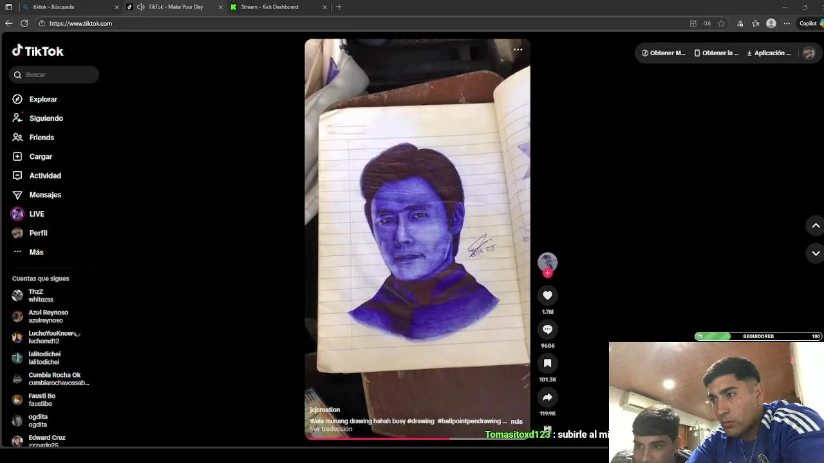Open video creator avatar

(547, 262)
